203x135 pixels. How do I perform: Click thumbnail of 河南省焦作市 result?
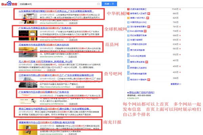(x=28, y=52)
